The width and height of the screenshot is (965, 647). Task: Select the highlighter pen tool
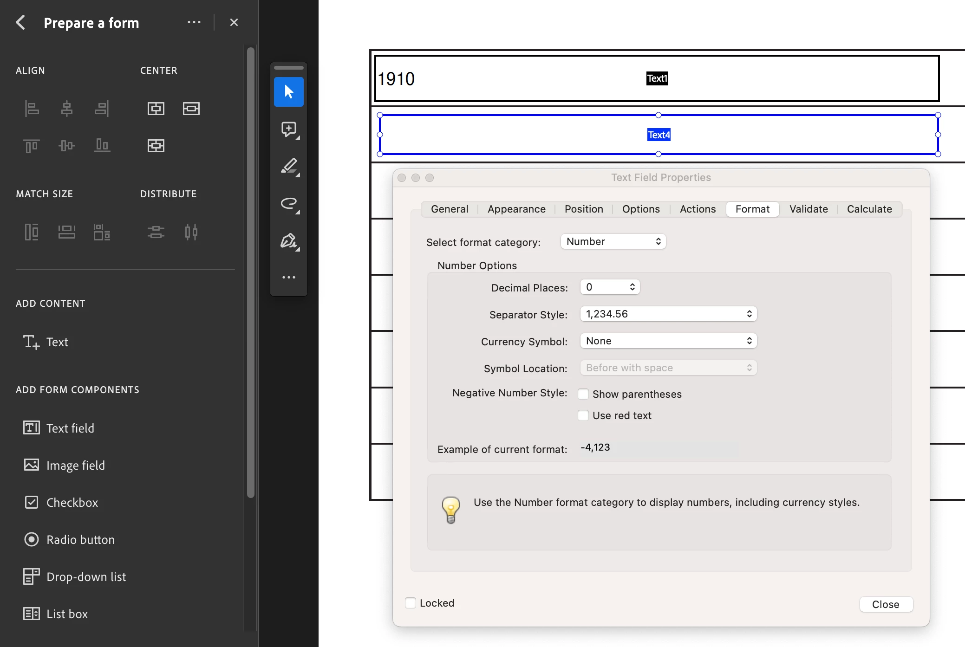point(288,166)
